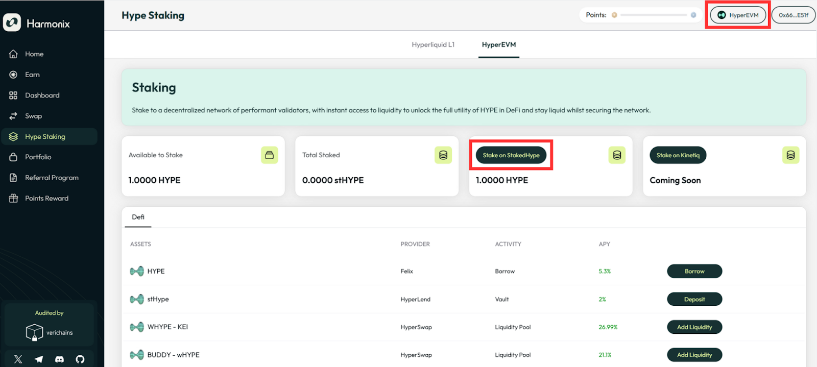Open the GitHub icon in sidebar footer
Screen dimensions: 817x367
point(80,359)
